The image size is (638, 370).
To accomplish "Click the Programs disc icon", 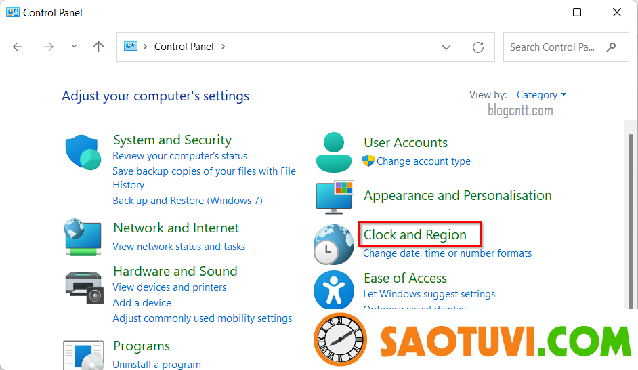I will [83, 355].
